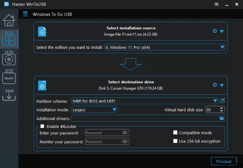Open the title bar dropdown menu

tap(217, 5)
